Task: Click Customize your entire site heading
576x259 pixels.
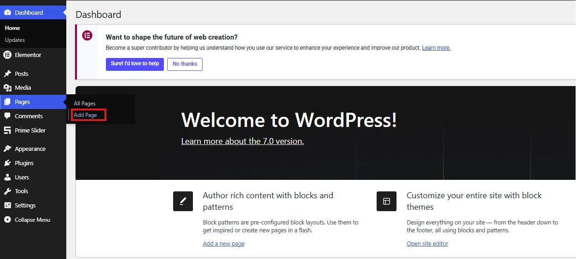Action: pyautogui.click(x=474, y=201)
